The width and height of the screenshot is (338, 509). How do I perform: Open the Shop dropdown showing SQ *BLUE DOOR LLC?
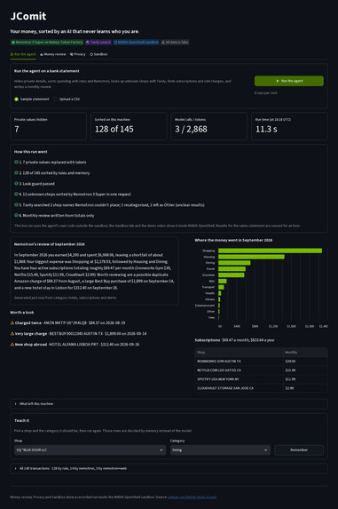[x=90, y=449]
